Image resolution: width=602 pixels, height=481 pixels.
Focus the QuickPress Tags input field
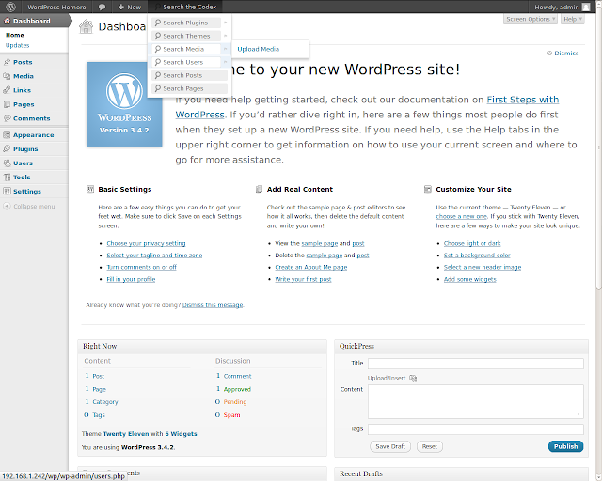[476, 429]
